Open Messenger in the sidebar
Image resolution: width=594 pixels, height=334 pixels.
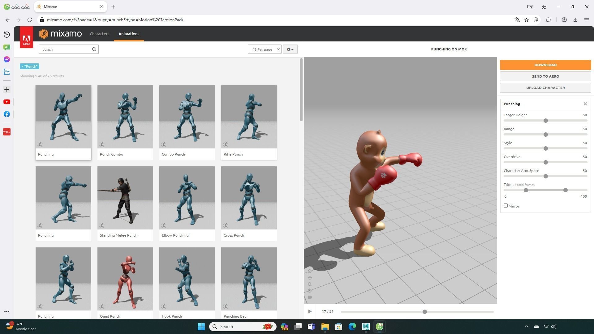(7, 59)
